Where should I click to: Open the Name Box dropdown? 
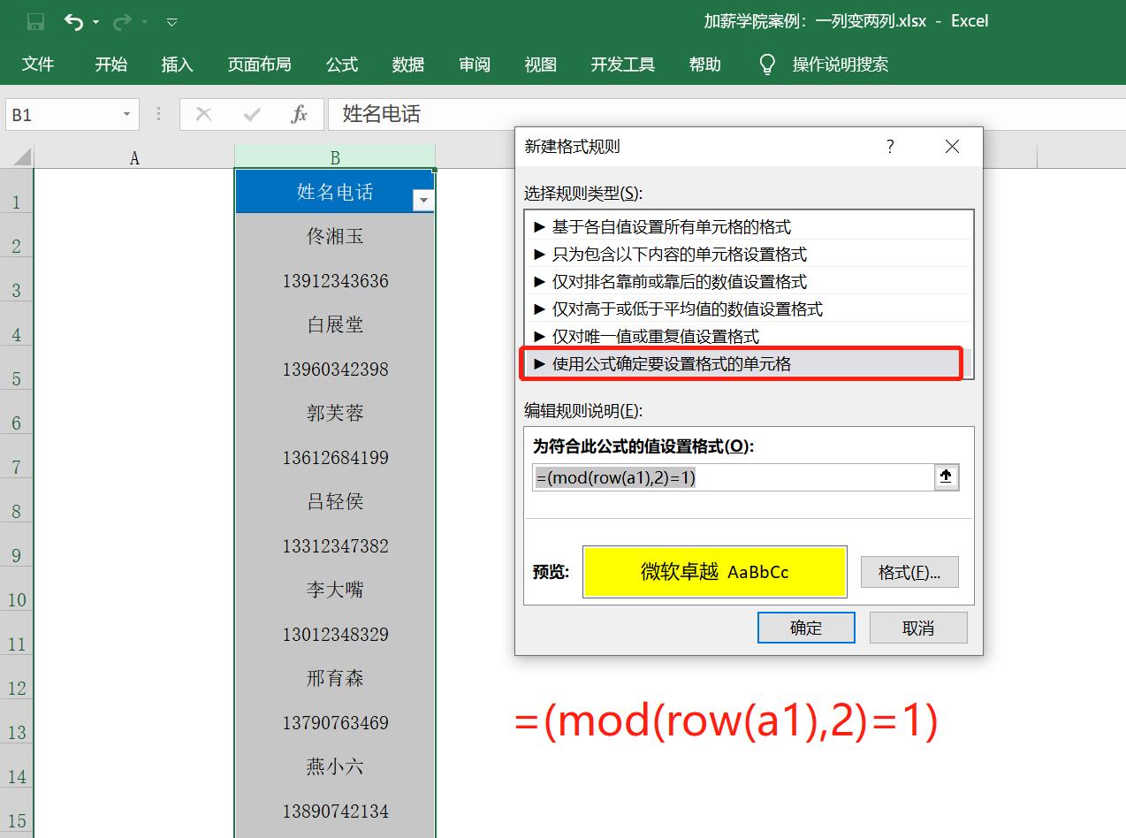125,114
